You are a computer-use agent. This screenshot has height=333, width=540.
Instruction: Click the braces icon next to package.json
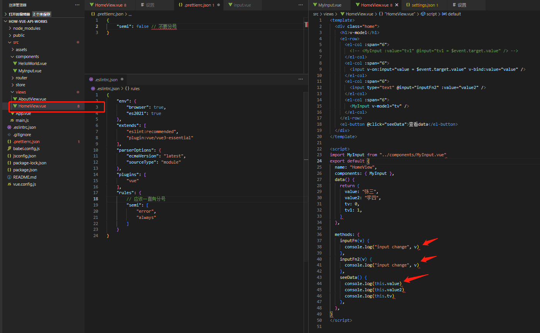click(9, 170)
